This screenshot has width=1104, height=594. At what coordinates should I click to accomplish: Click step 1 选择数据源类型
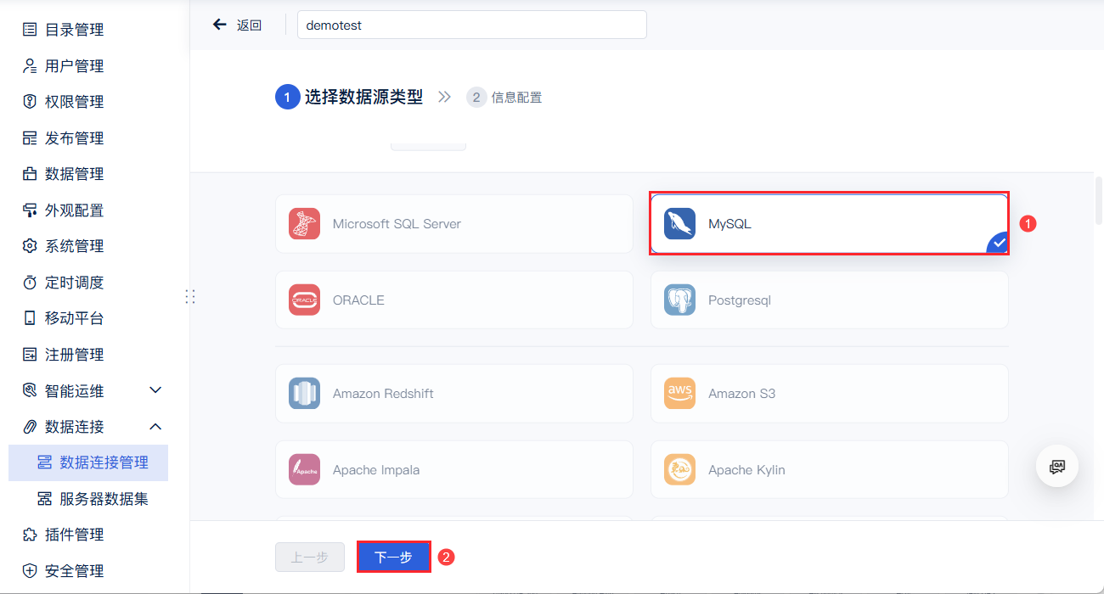[349, 98]
